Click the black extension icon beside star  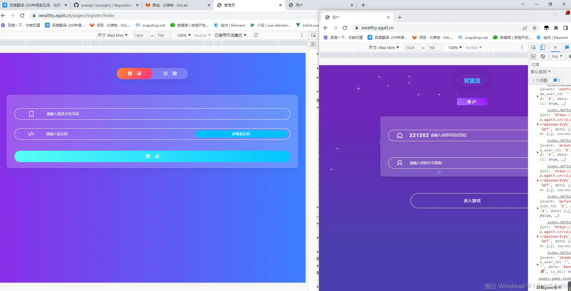click(x=546, y=28)
